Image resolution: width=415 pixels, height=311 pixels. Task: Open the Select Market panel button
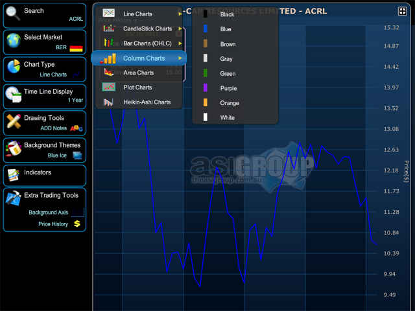tap(45, 42)
